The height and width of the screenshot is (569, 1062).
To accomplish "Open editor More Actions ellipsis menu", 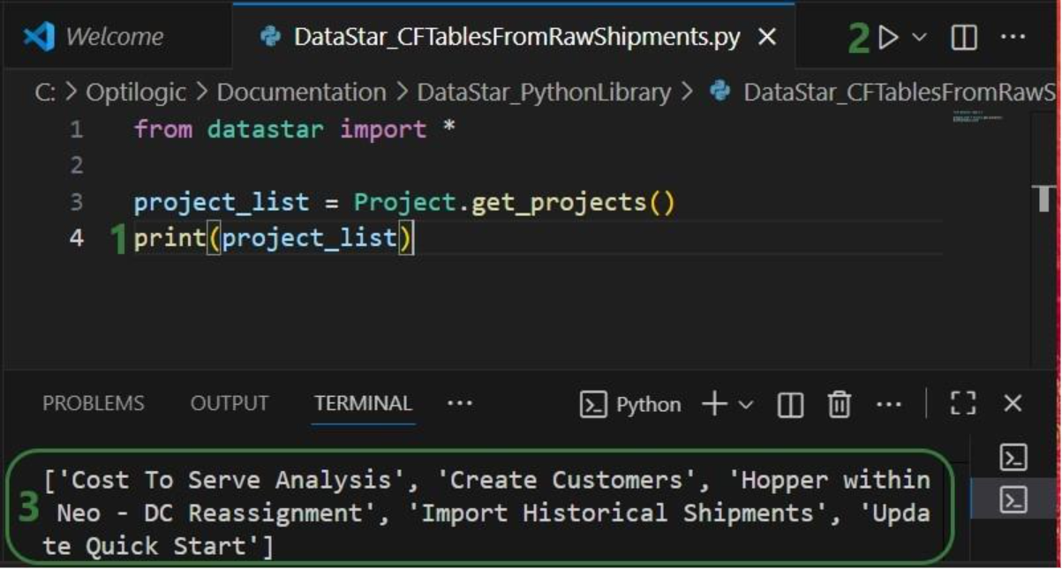I will point(1013,37).
